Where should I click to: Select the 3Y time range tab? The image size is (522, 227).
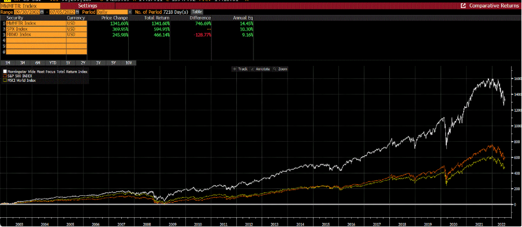99,63
